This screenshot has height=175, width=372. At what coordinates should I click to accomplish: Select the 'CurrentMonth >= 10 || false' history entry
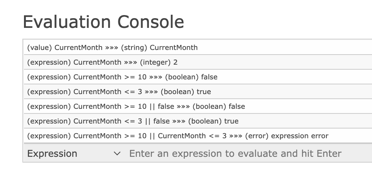point(198,106)
